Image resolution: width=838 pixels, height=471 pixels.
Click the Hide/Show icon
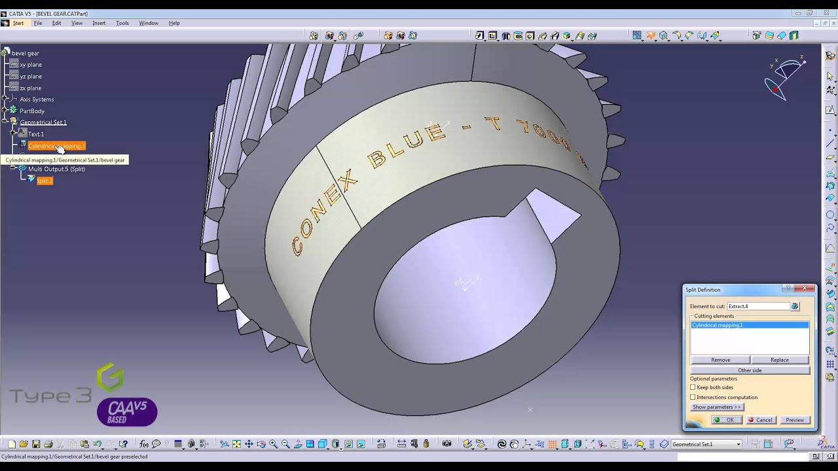(348, 444)
